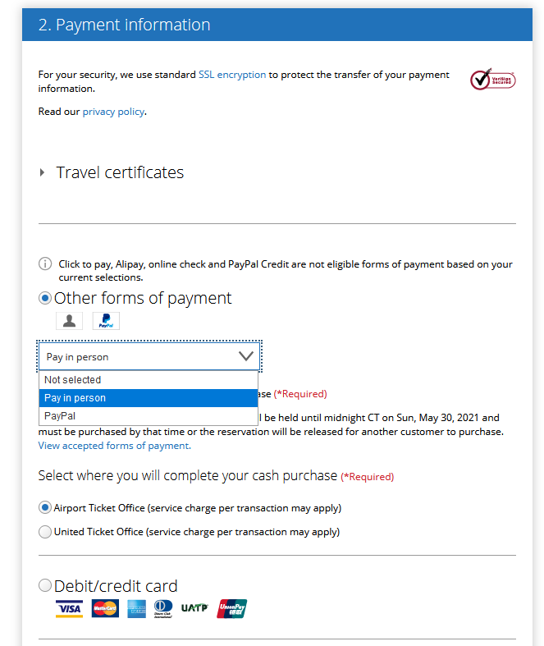The width and height of the screenshot is (544, 646).
Task: Open the privacy policy link
Action: [x=113, y=112]
